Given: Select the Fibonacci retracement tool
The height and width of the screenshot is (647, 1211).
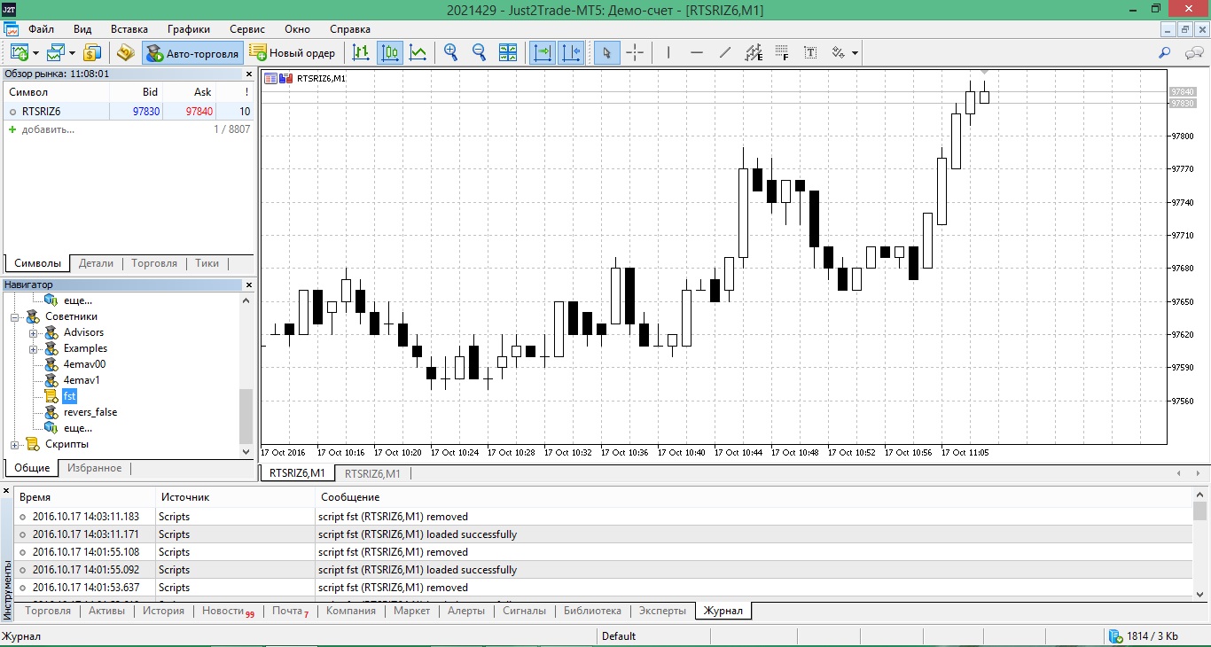Looking at the screenshot, I should tap(782, 52).
